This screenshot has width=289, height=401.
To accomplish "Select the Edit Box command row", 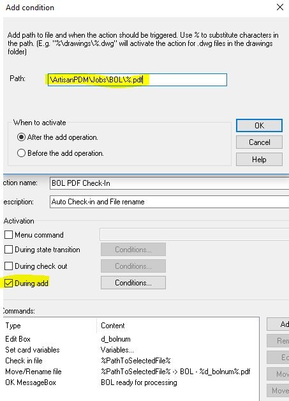I will coord(131,339).
